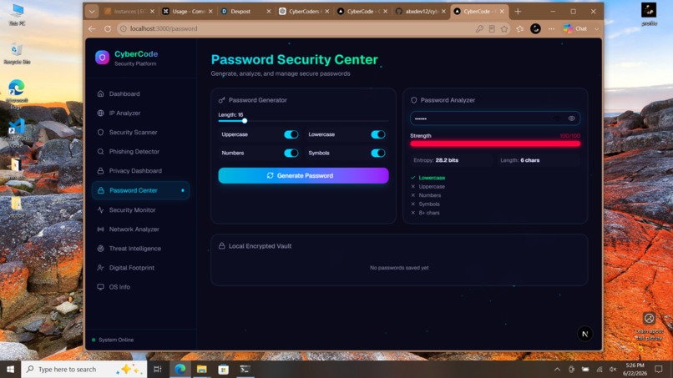Toggle the Lowercase switch
Viewport: 673px width, 378px height.
[x=378, y=134]
